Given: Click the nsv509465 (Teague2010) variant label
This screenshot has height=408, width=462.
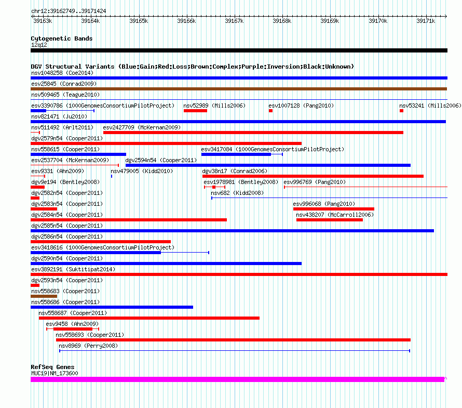Looking at the screenshot, I should [x=65, y=95].
